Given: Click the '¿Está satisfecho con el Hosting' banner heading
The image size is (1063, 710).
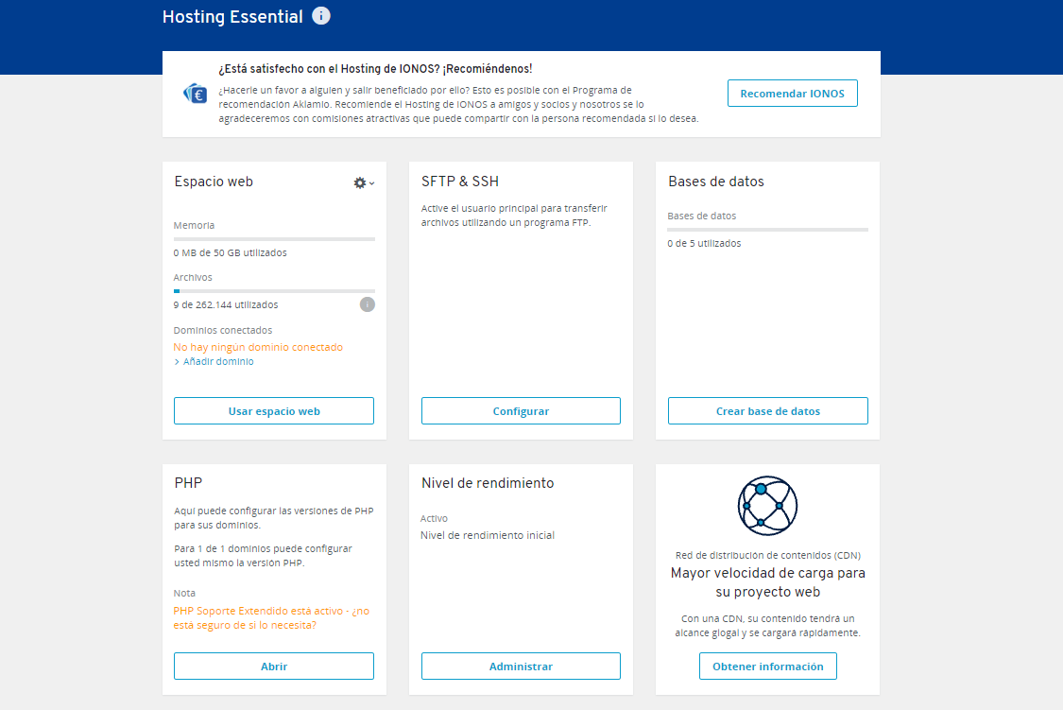Looking at the screenshot, I should [375, 68].
